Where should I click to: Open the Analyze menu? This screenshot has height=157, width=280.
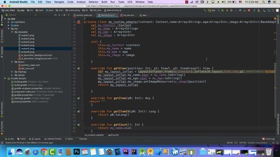point(81,2)
